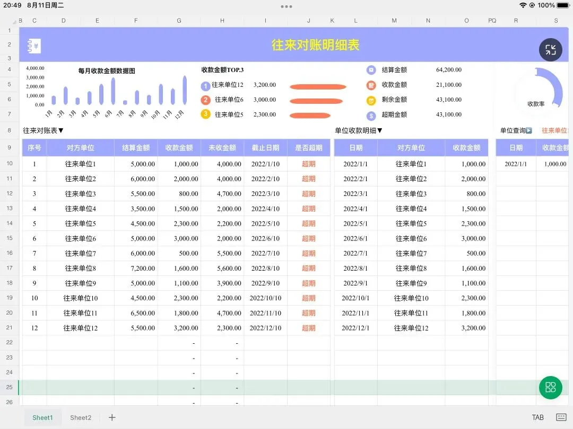Select row 10 header

tap(10, 164)
